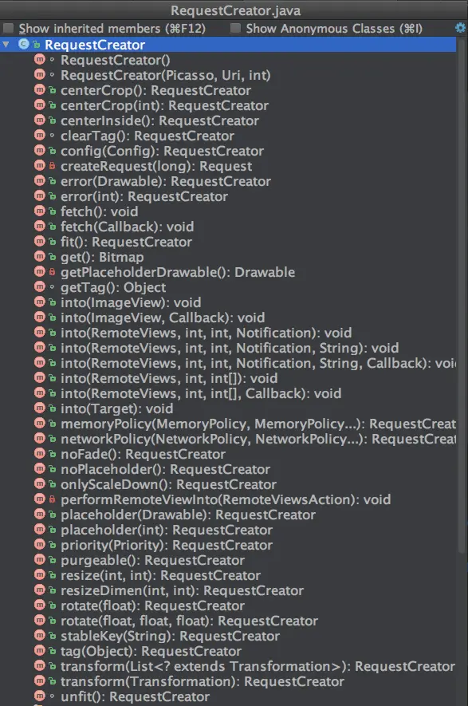The height and width of the screenshot is (706, 468).
Task: Select the RequestCreator root class row
Action: coord(228,45)
